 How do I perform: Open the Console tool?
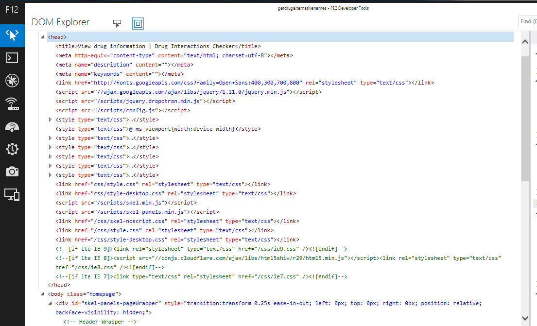tap(12, 58)
